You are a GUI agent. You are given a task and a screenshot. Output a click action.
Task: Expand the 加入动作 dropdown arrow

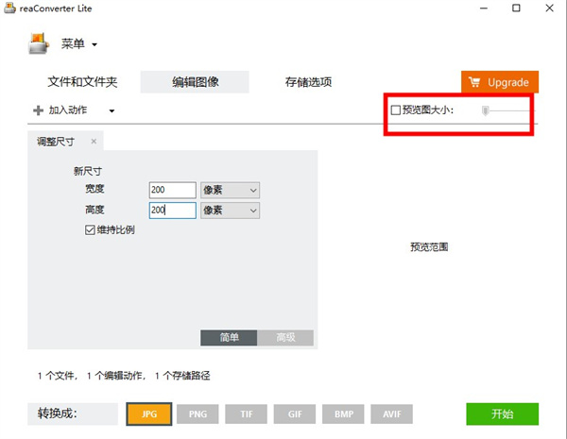[x=112, y=111]
